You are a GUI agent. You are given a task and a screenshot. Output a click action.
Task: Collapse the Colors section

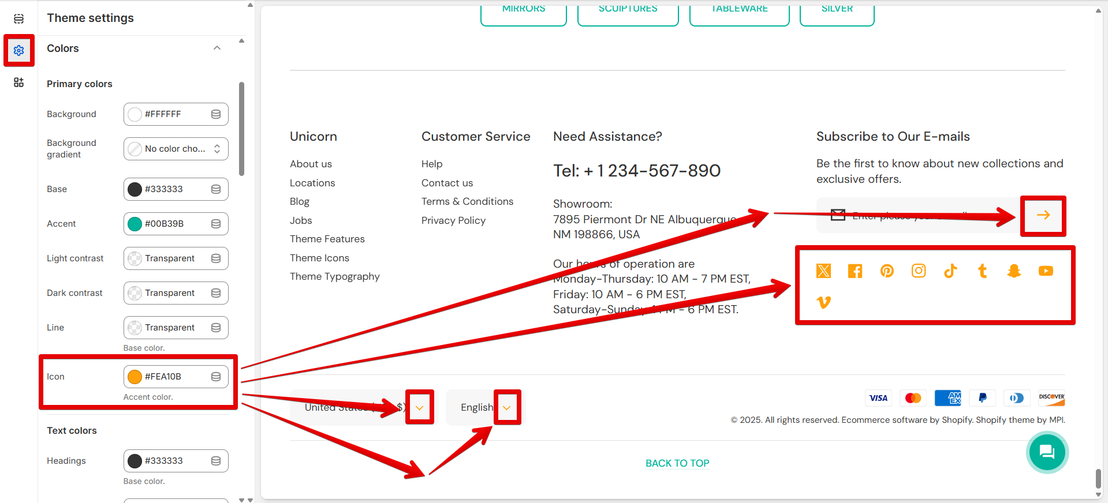pos(217,48)
